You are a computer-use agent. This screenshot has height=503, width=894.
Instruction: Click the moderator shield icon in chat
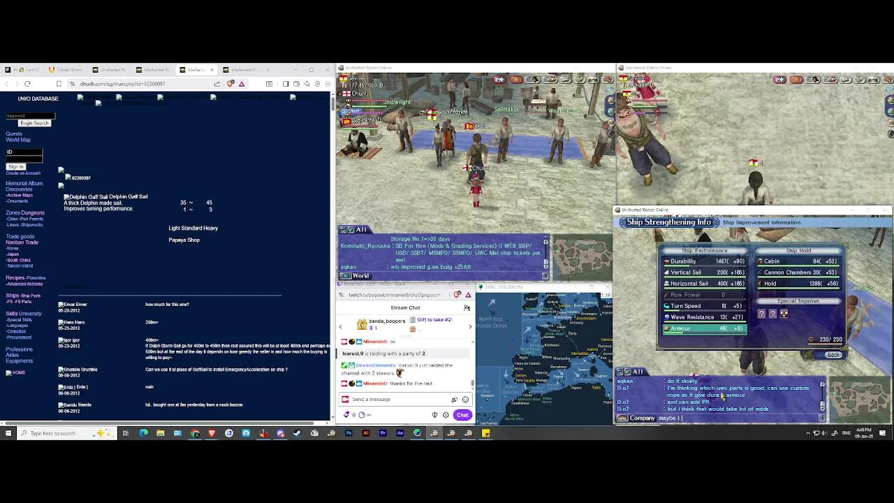pos(434,415)
